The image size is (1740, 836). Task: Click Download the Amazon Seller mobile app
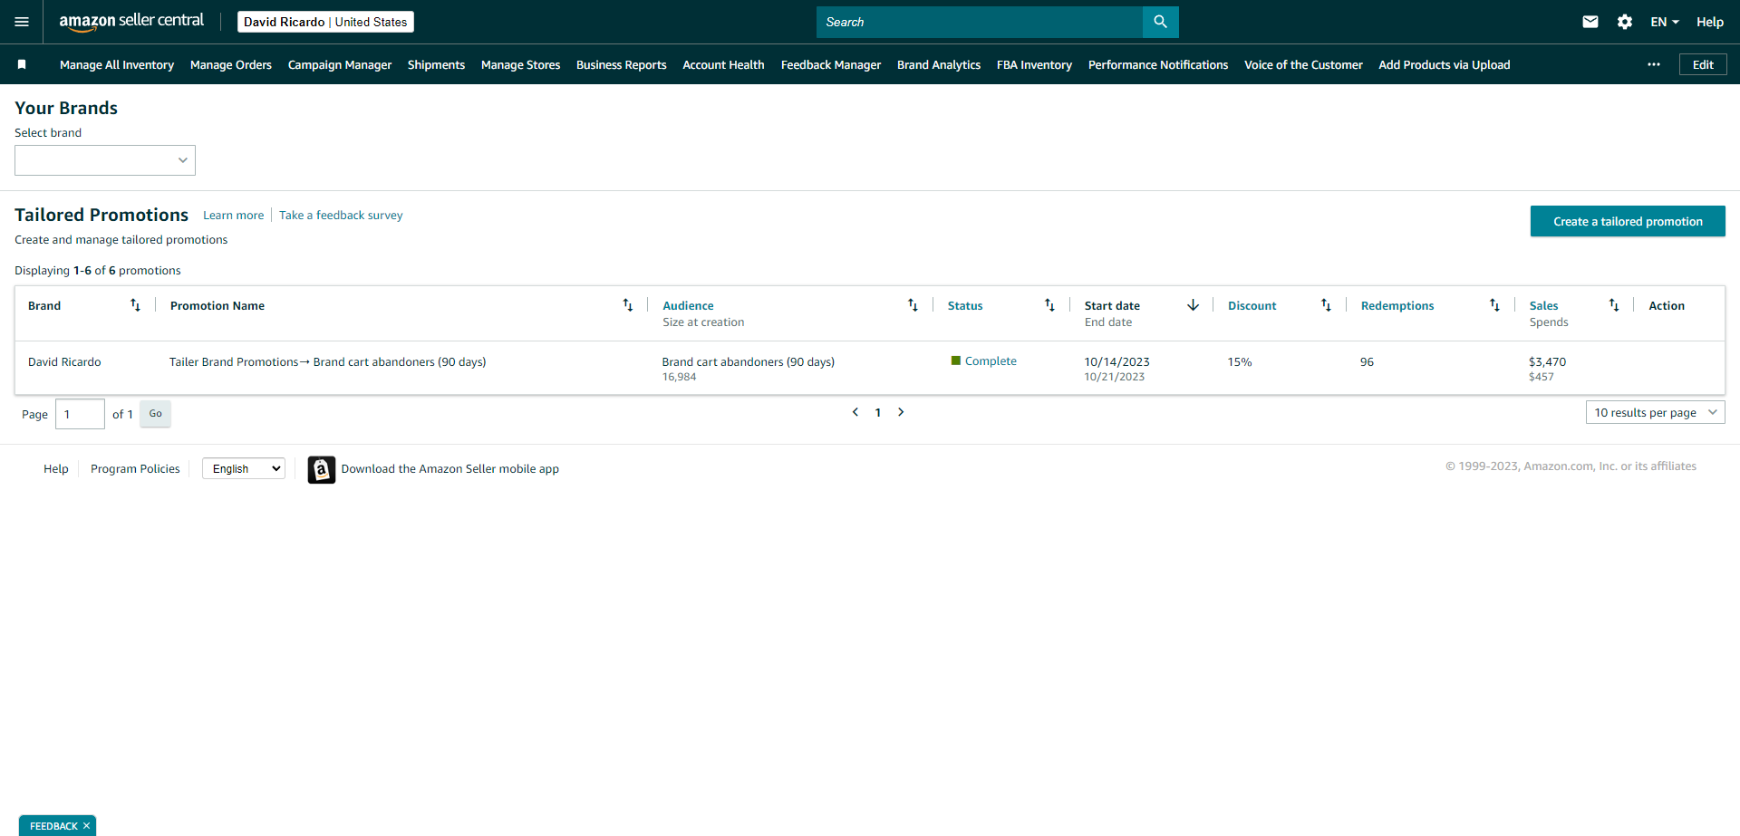[450, 468]
